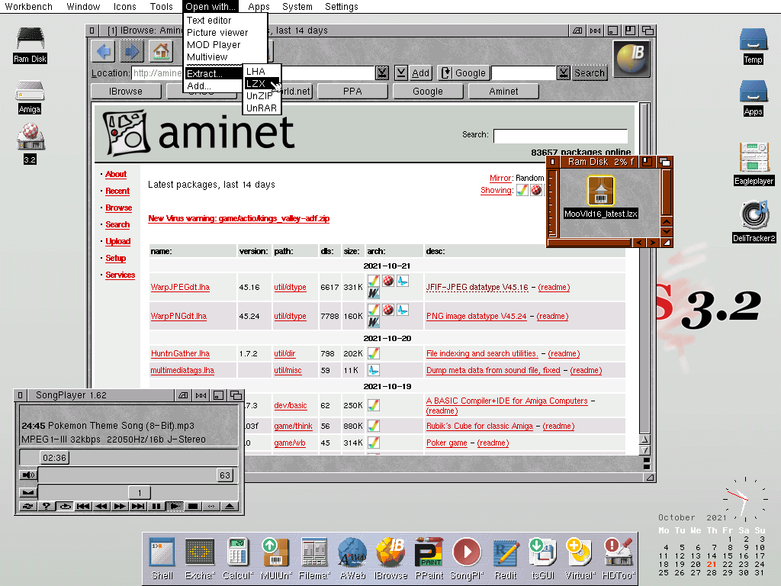Toggle SongPlayer repeat loop button
This screenshot has height=586, width=781.
pyautogui.click(x=65, y=507)
